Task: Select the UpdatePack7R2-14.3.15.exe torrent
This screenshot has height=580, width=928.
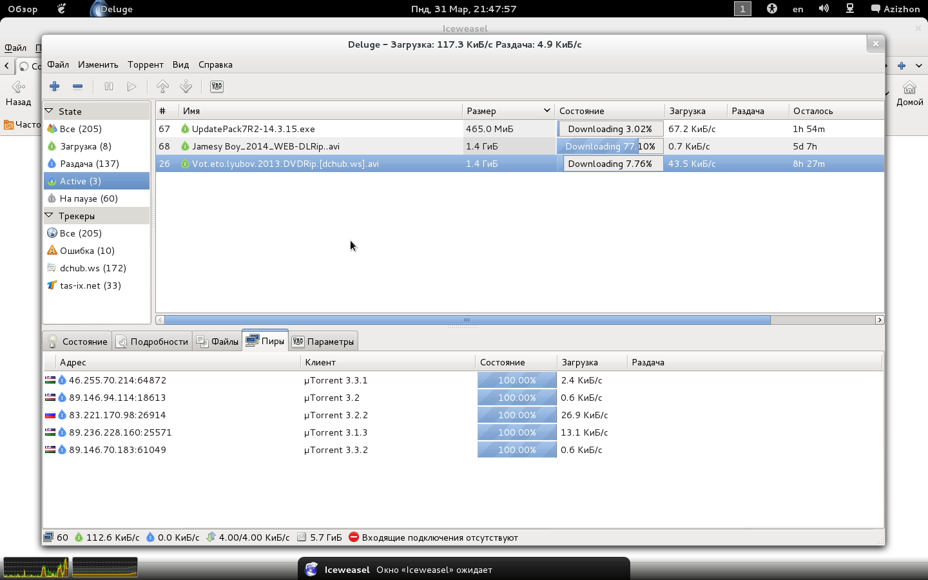Action: pyautogui.click(x=253, y=129)
